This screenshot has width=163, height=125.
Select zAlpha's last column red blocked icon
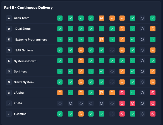click(x=153, y=92)
